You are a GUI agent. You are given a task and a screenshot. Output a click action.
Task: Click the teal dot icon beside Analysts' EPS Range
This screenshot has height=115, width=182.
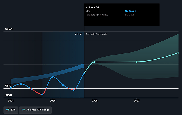23,109
